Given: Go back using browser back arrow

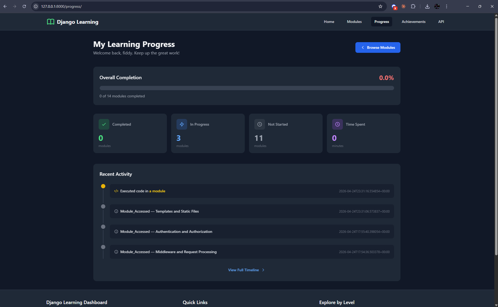Looking at the screenshot, I should click(x=5, y=6).
